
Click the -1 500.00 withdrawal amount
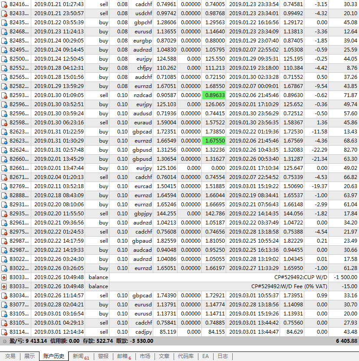[346, 277]
